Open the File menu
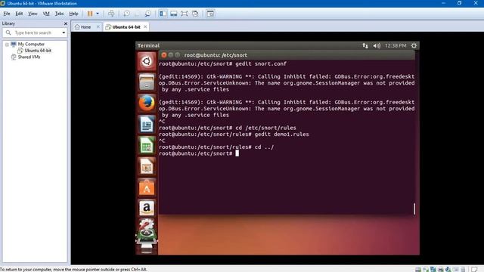 click(x=7, y=14)
